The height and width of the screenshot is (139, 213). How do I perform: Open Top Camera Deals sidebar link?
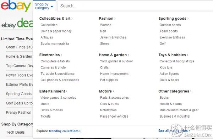[19, 66]
